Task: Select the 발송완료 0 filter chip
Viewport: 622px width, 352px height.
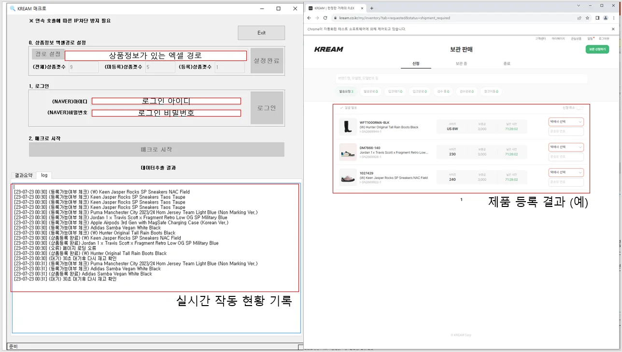Action: (370, 91)
